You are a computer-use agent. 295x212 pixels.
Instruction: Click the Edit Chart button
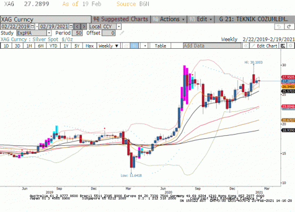pyautogui.click(x=264, y=46)
